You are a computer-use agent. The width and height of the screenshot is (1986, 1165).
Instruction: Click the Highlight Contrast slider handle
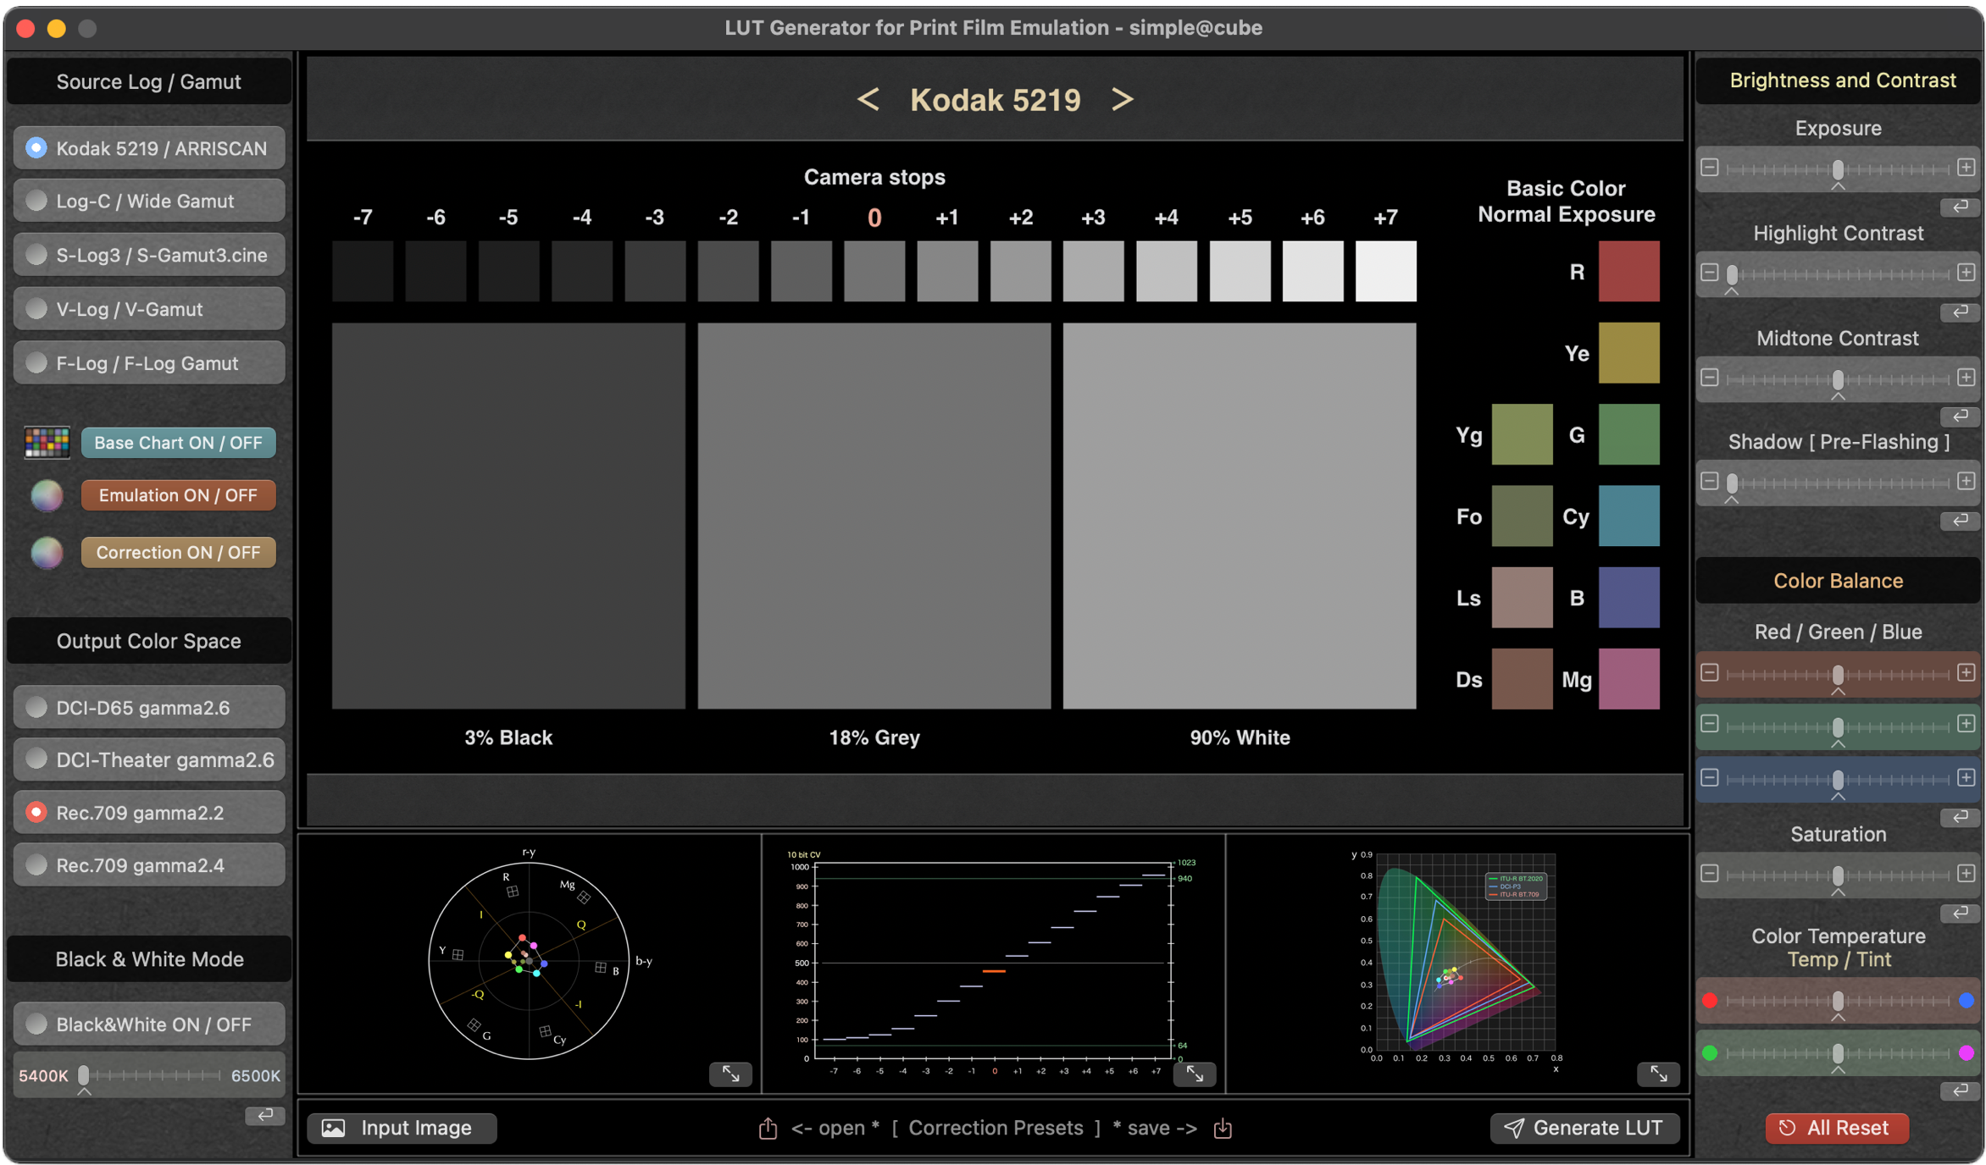1732,273
